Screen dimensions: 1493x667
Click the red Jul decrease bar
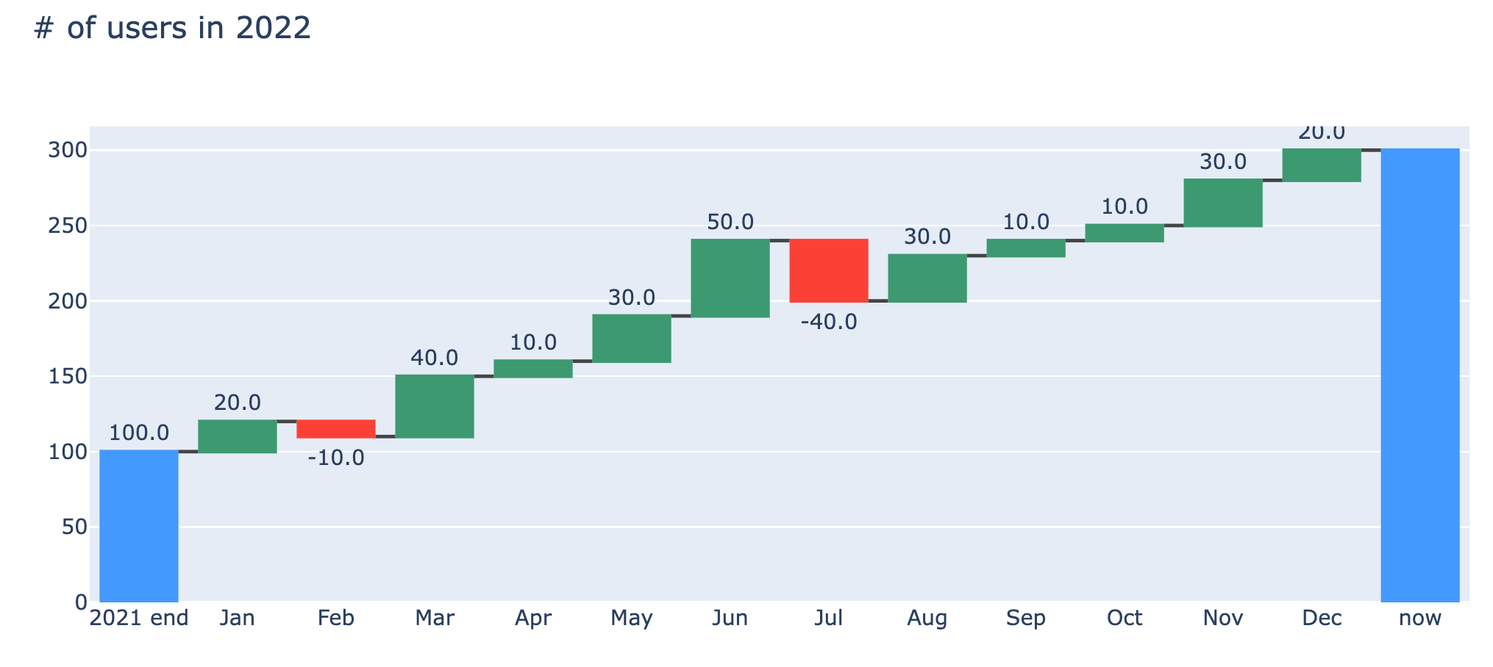(x=829, y=270)
